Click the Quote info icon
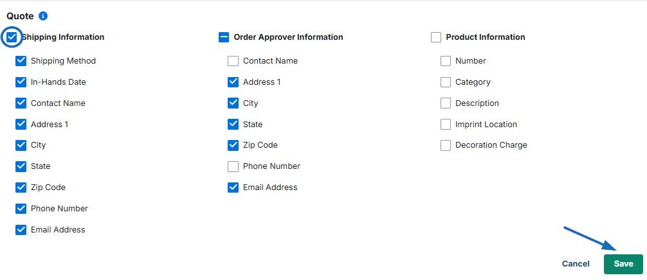This screenshot has width=647, height=280. coord(43,16)
